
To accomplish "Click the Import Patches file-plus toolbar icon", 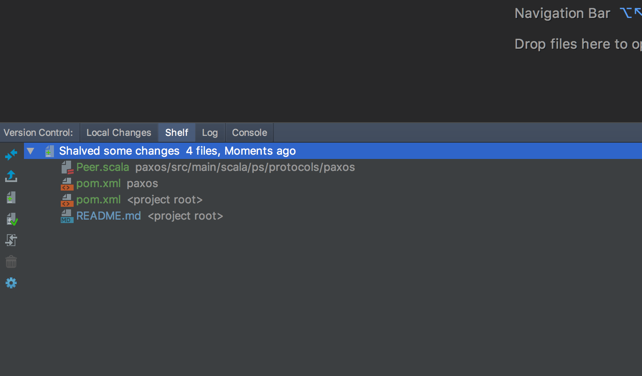I will click(x=11, y=197).
